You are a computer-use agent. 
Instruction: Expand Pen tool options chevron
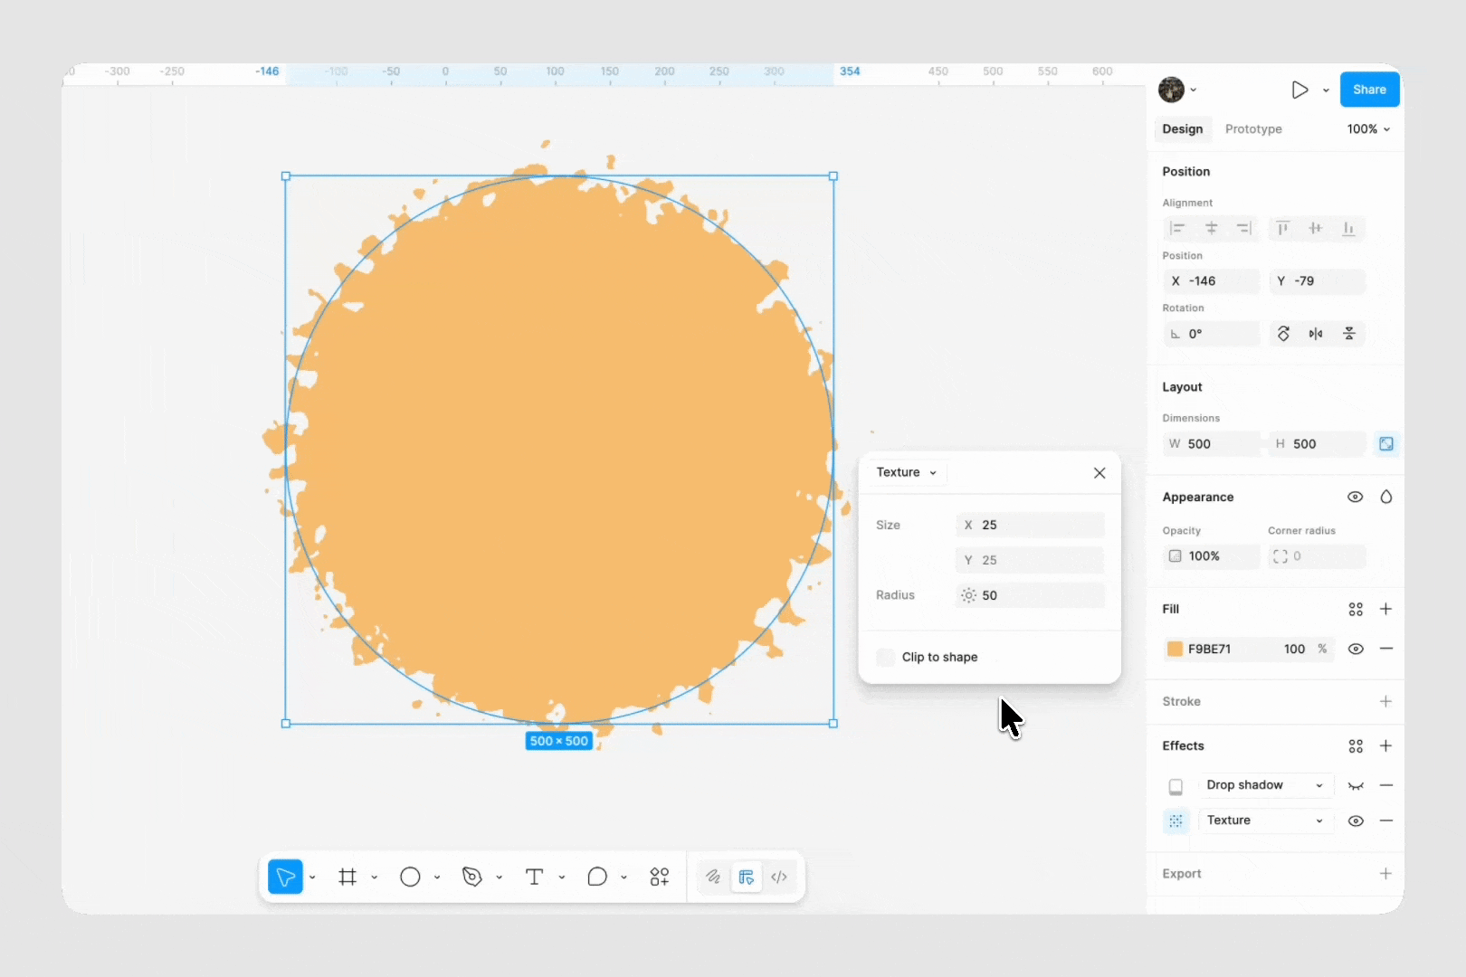(x=499, y=877)
